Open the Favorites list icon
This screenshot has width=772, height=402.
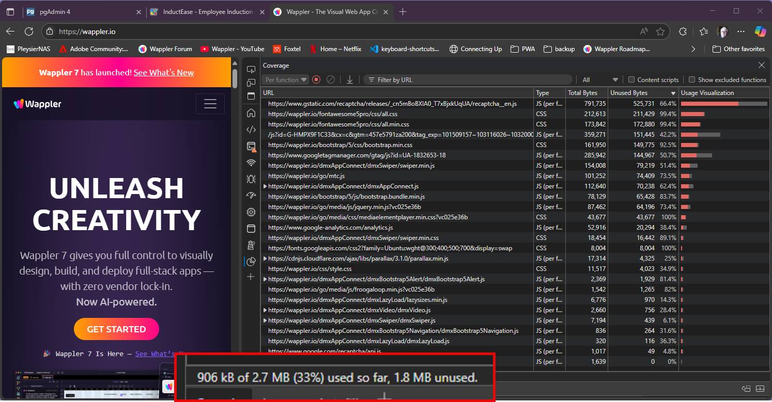pos(703,31)
